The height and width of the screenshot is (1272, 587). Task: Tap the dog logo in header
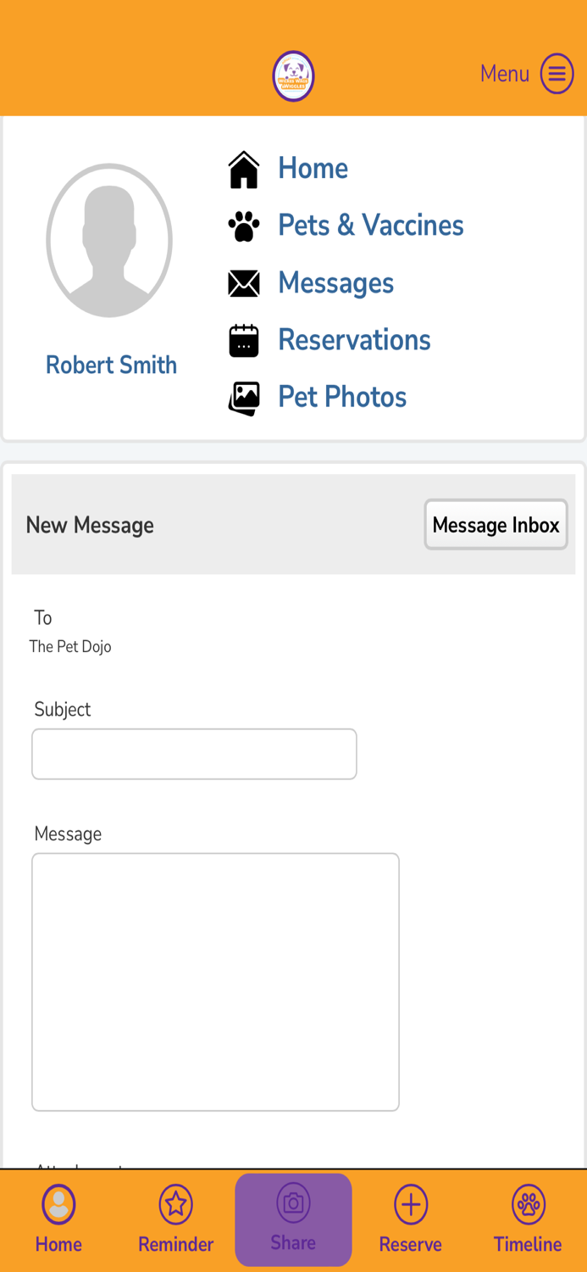293,76
